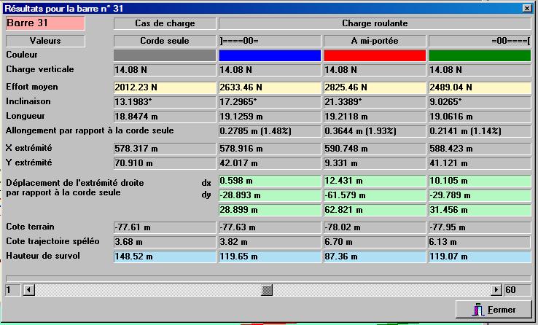Click the allongement value 0.2141 m (1.14%)
Screen dimensions: 538x325
[480, 131]
